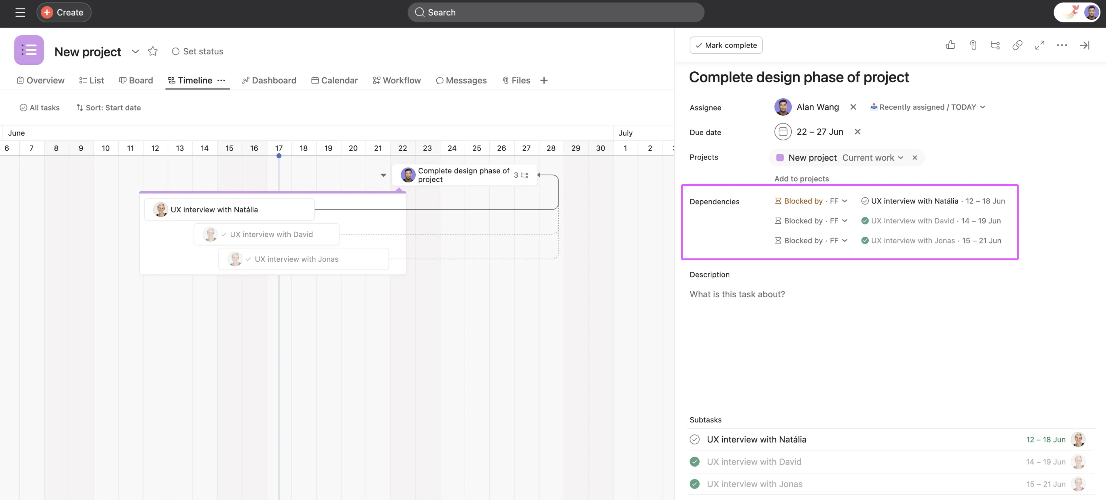This screenshot has width=1106, height=500.
Task: Click the thumbs-up like icon
Action: [x=950, y=45]
